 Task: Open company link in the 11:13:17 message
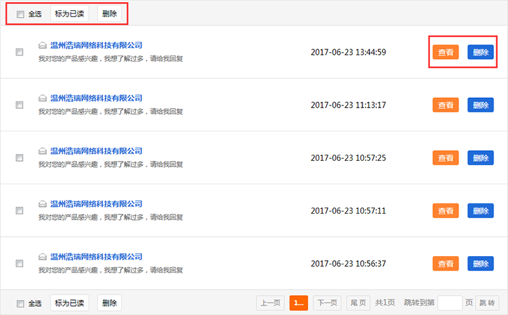(96, 98)
